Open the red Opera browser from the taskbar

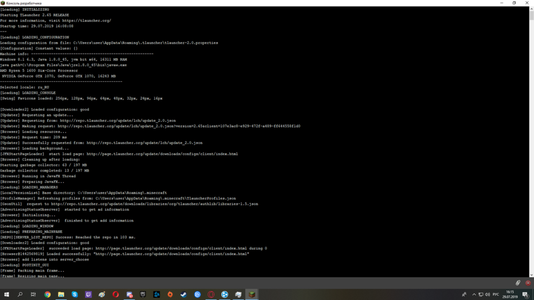(115, 294)
